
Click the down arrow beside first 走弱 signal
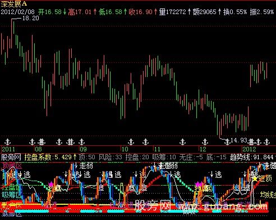point(76,165)
